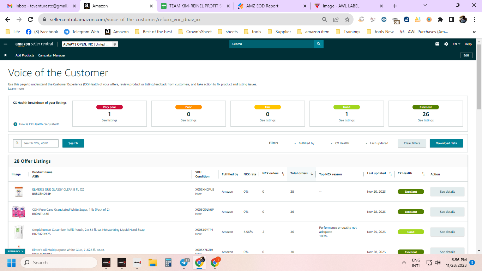The width and height of the screenshot is (482, 271).
Task: Open the Telegram Web bookmark
Action: [82, 32]
